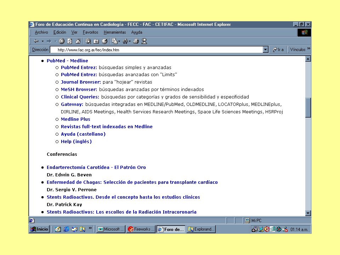This screenshot has height=255, width=340.
Task: Click into the address bar URL field
Action: coord(157,50)
